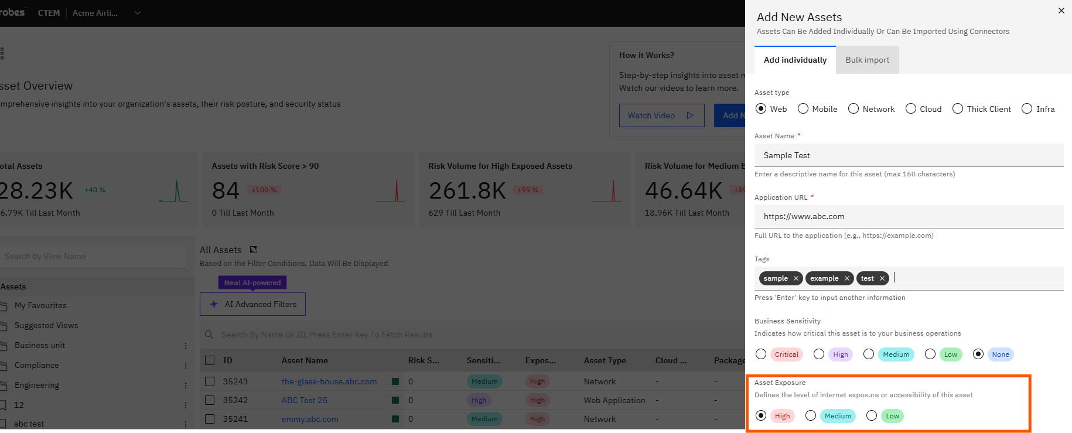
Task: Expand the Engineering folder
Action: coord(3,386)
